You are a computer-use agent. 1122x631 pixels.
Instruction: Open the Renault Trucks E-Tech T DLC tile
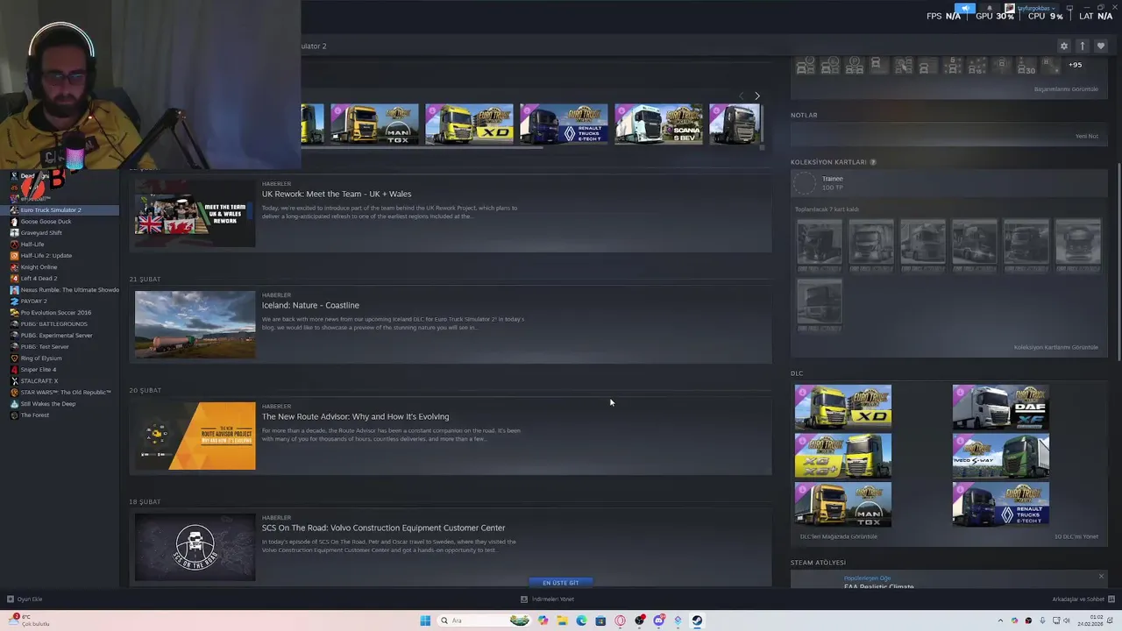point(1001,504)
